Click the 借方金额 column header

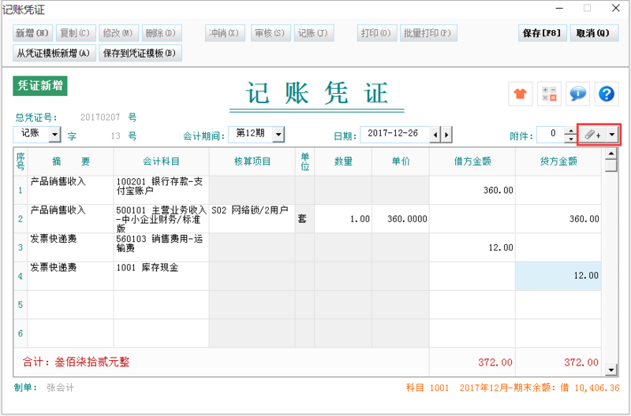click(472, 162)
